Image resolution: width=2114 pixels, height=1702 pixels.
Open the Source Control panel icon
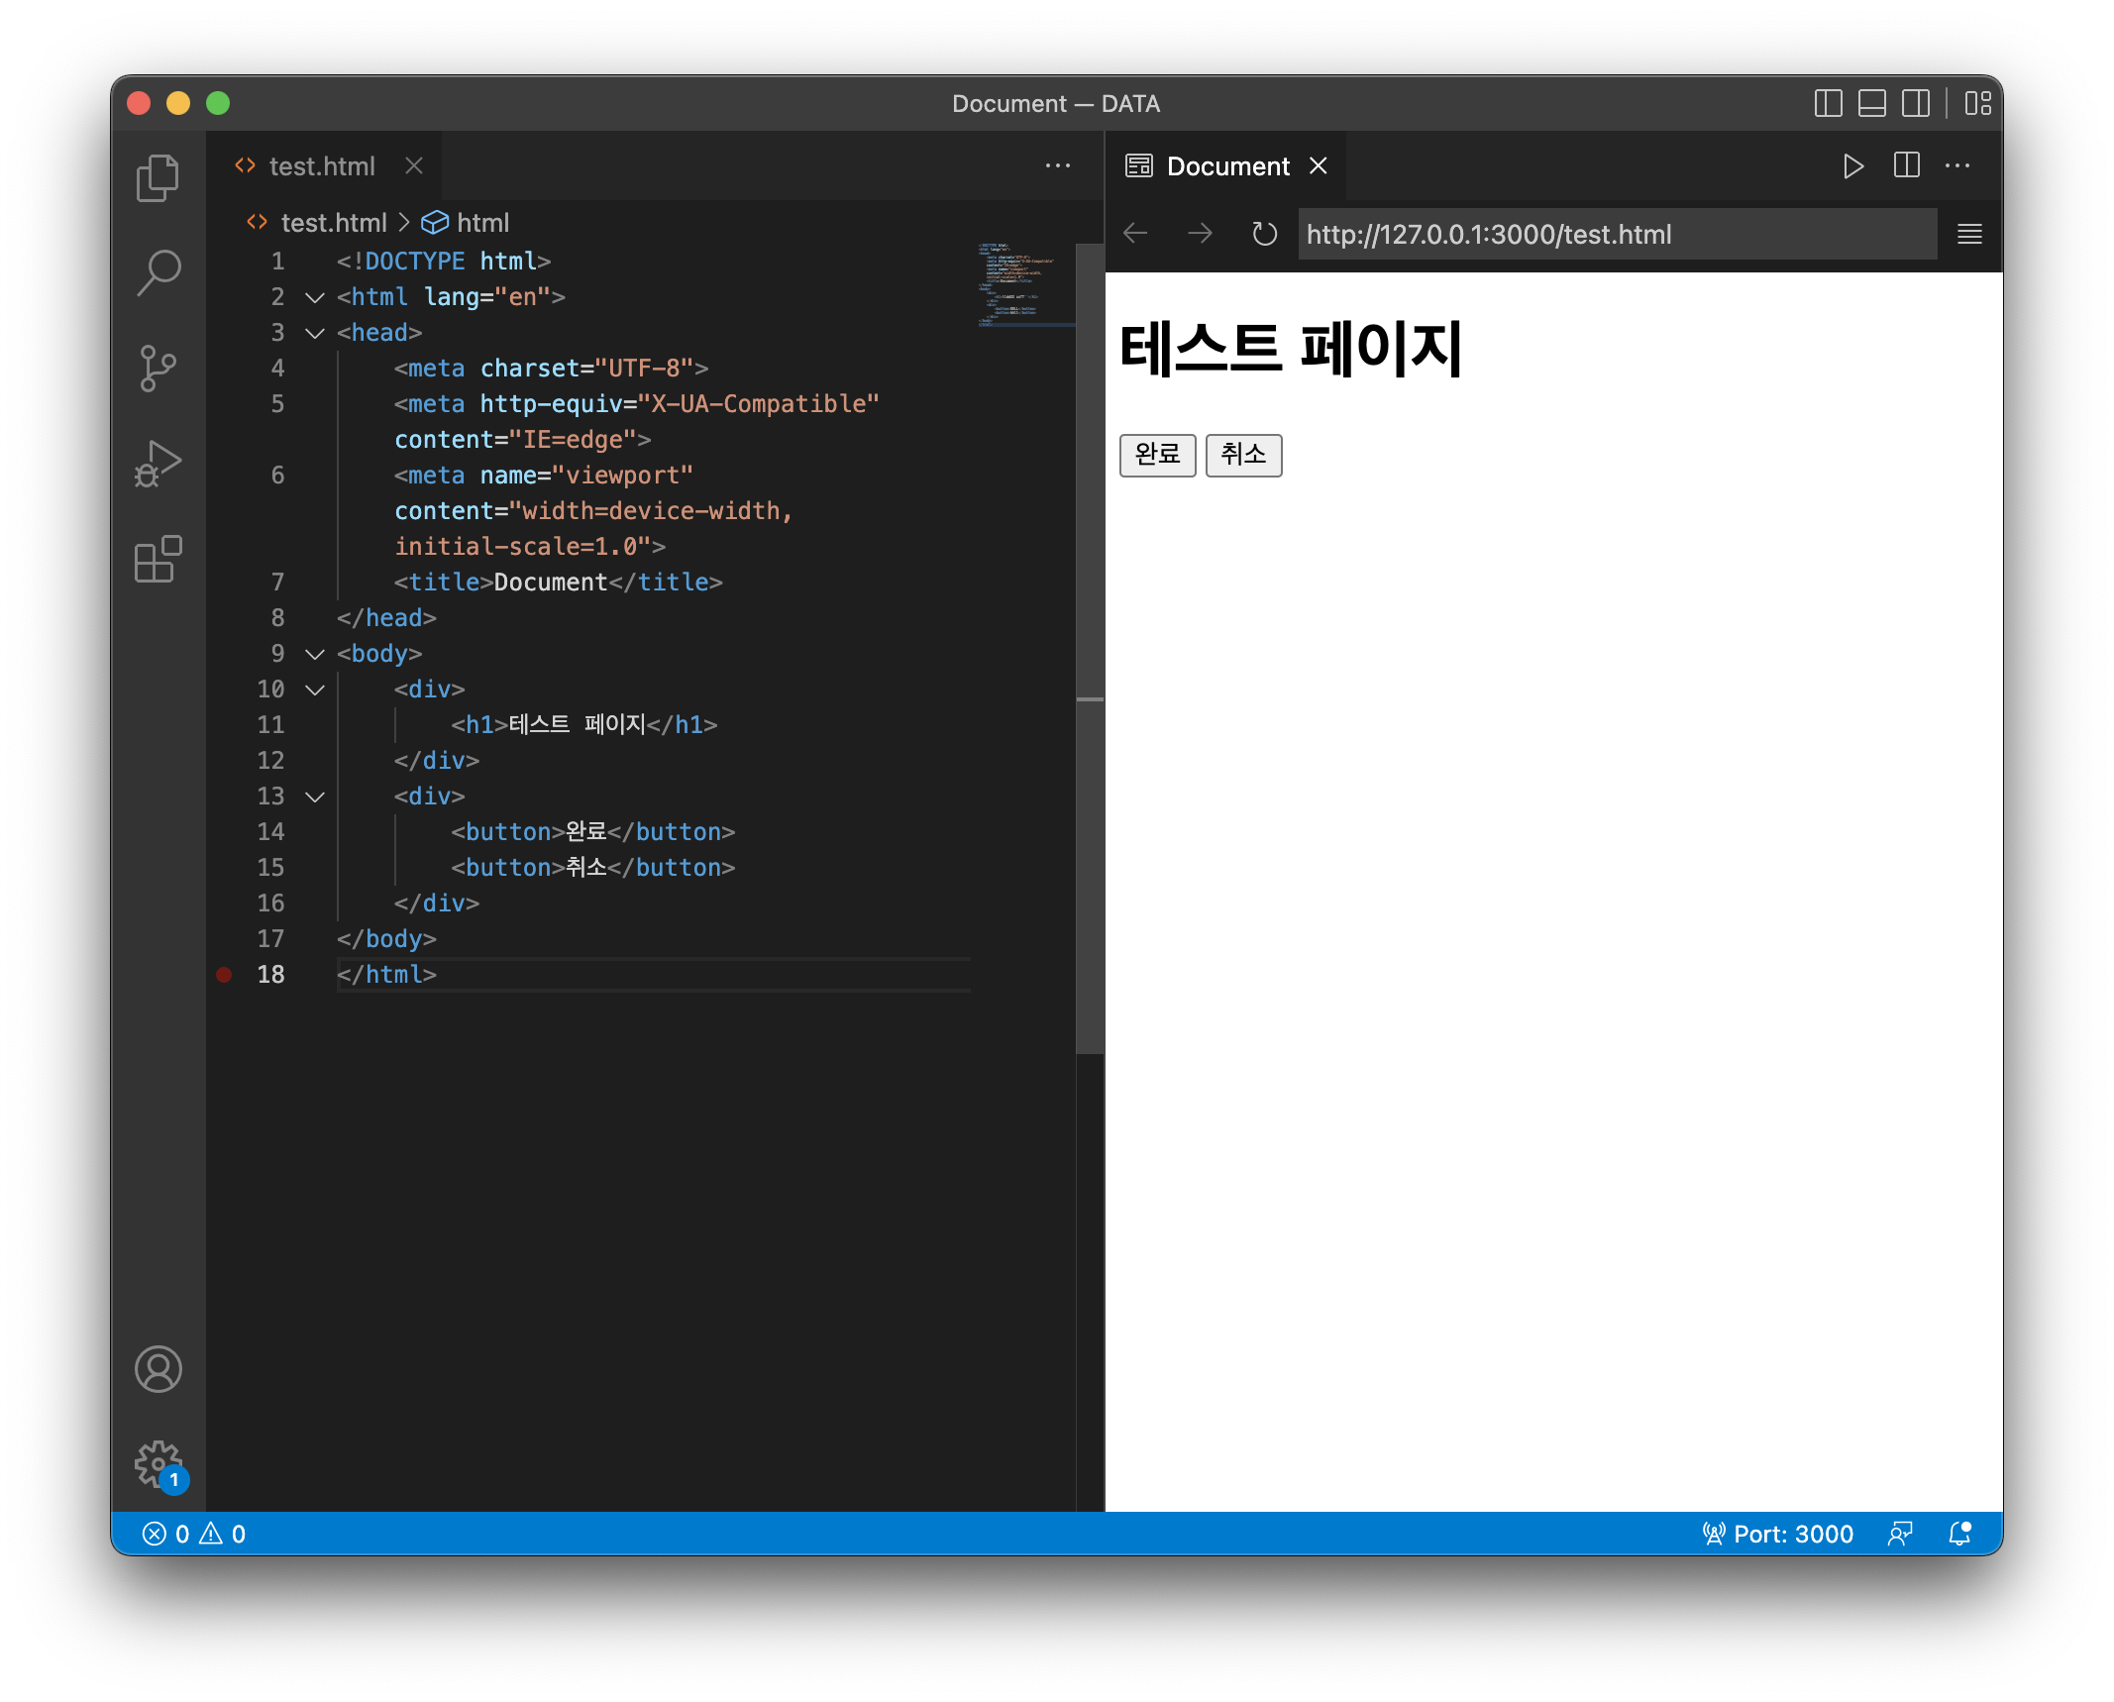coord(158,367)
